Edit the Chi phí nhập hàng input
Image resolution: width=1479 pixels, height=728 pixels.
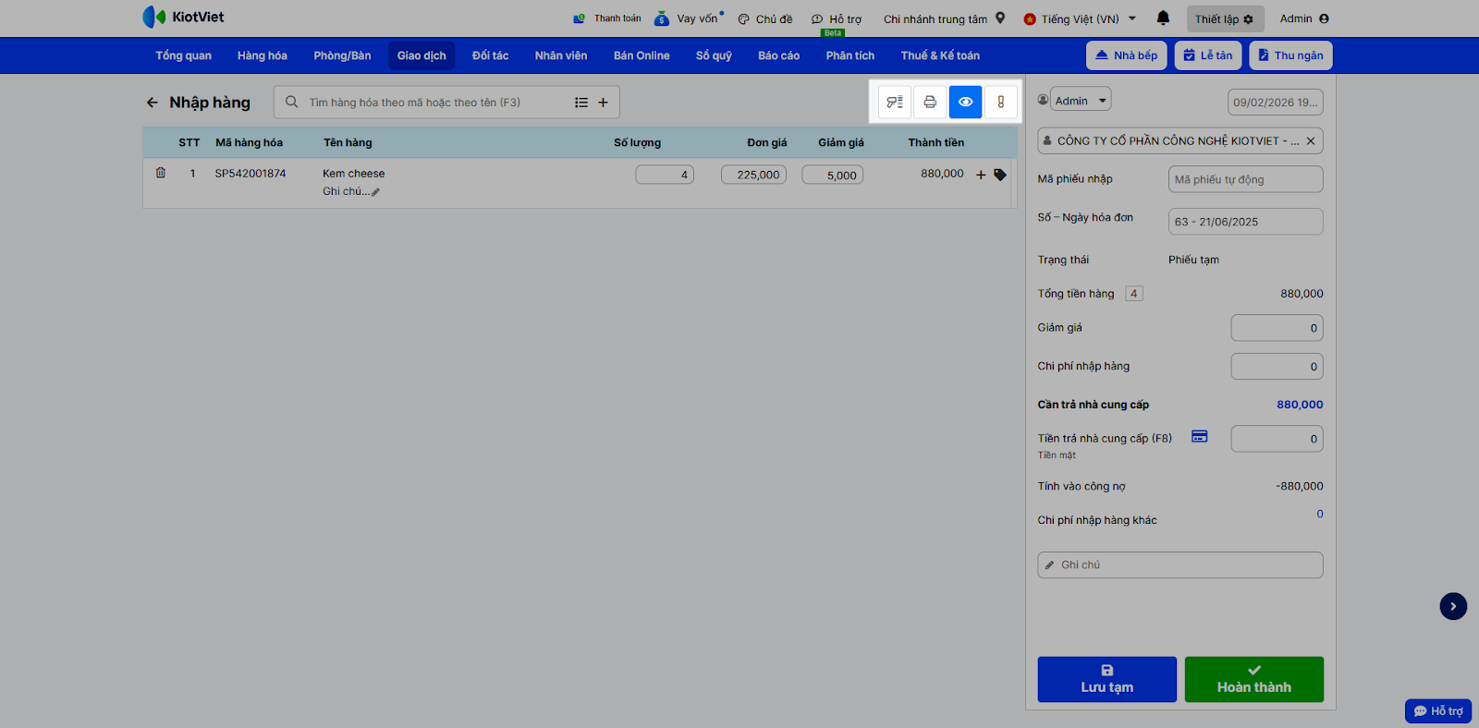[1277, 367]
